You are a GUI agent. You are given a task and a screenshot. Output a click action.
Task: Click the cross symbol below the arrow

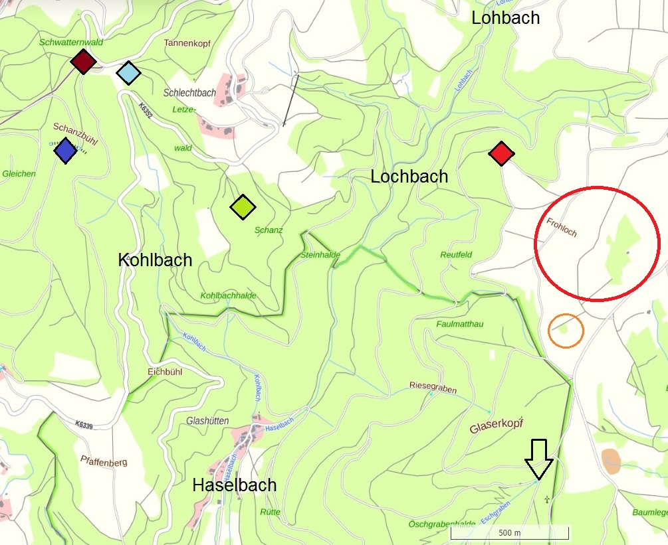pos(547,499)
